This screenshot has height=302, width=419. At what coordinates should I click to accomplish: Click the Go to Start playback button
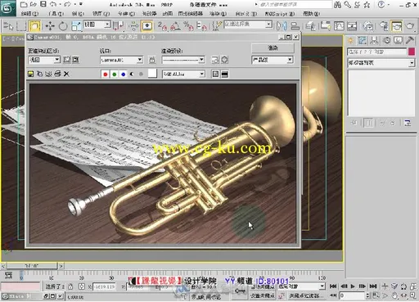coord(333,286)
